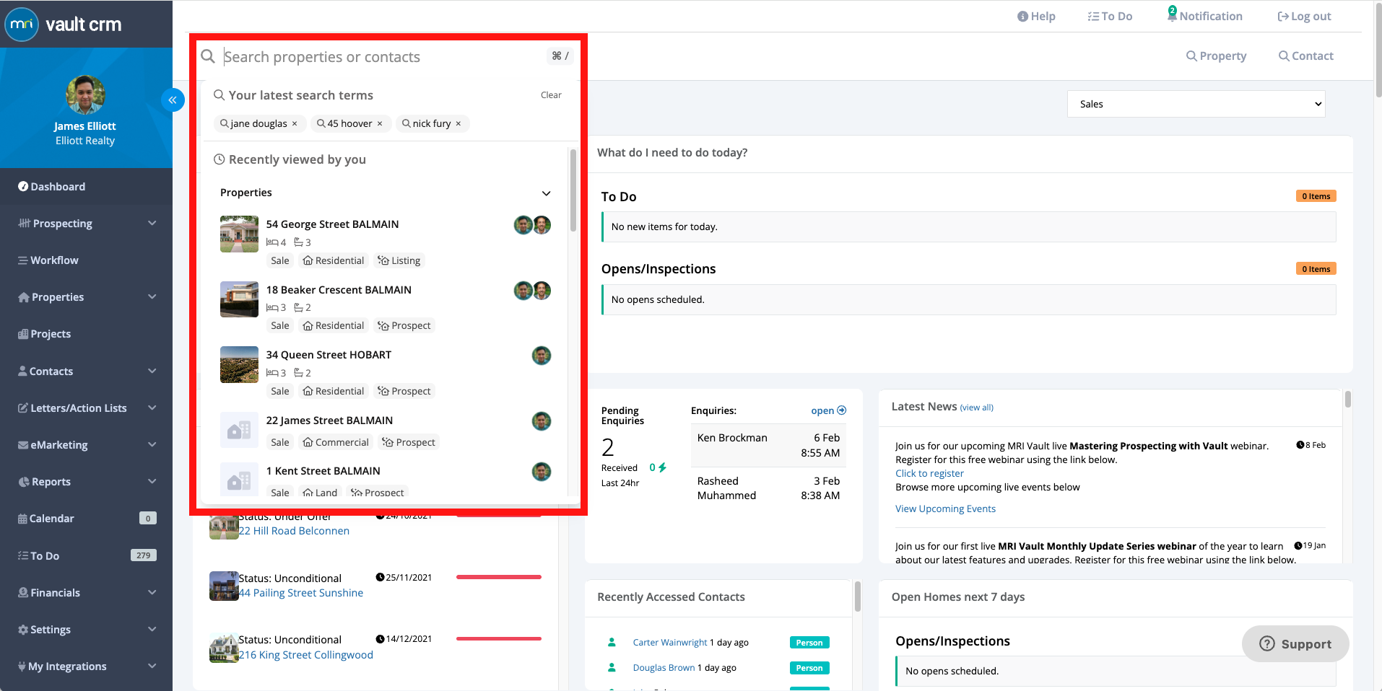The height and width of the screenshot is (691, 1382).
Task: Remove the 'nick fury' search term
Action: point(459,124)
